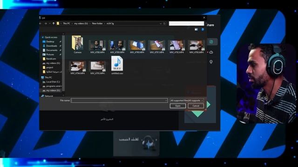The width and height of the screenshot is (298, 167).
Task: Click the cloud icon in the editor window
Action: (x=211, y=52)
